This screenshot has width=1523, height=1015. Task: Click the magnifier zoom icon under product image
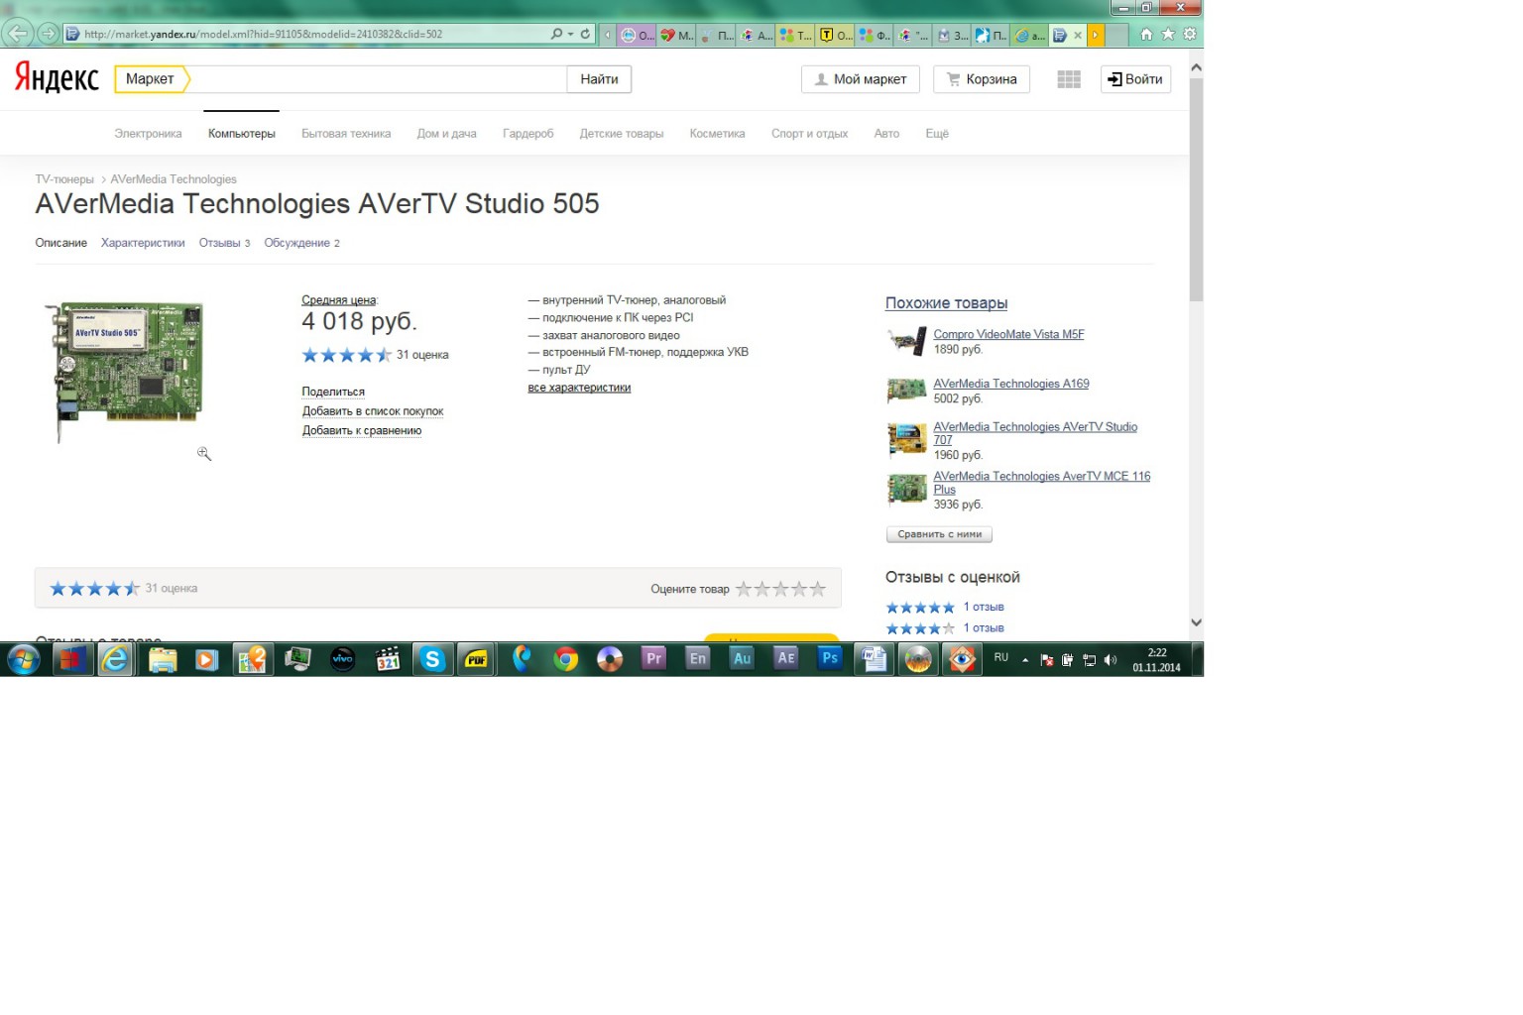click(x=204, y=454)
